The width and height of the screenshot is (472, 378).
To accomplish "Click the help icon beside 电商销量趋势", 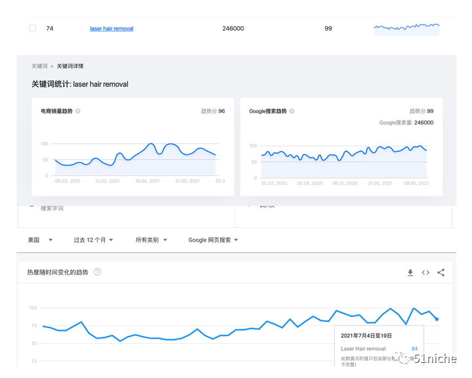I will point(77,111).
